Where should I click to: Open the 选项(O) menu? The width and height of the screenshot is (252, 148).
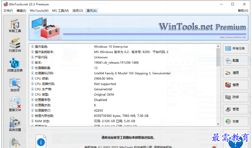click(x=78, y=11)
